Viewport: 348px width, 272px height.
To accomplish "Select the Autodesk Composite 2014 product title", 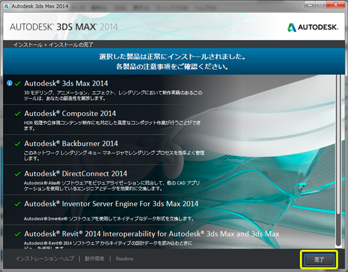I will [x=70, y=113].
